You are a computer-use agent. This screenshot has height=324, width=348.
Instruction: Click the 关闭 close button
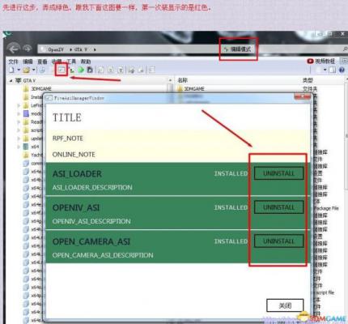(285, 305)
